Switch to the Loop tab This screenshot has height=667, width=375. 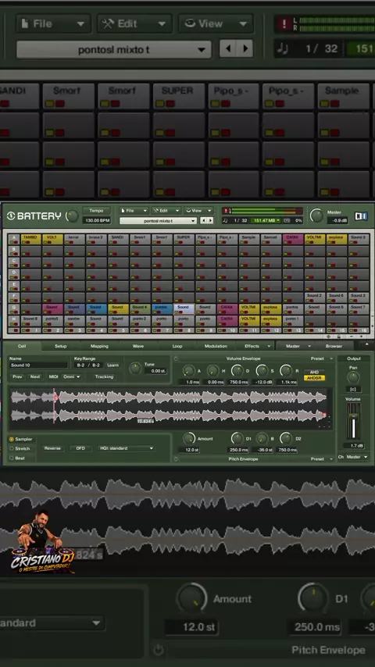[177, 346]
